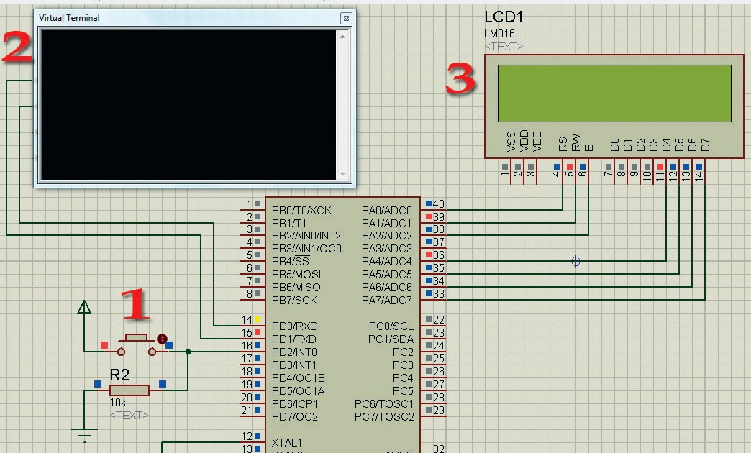Select the R2 resistor body
This screenshot has height=453, width=751.
point(129,390)
